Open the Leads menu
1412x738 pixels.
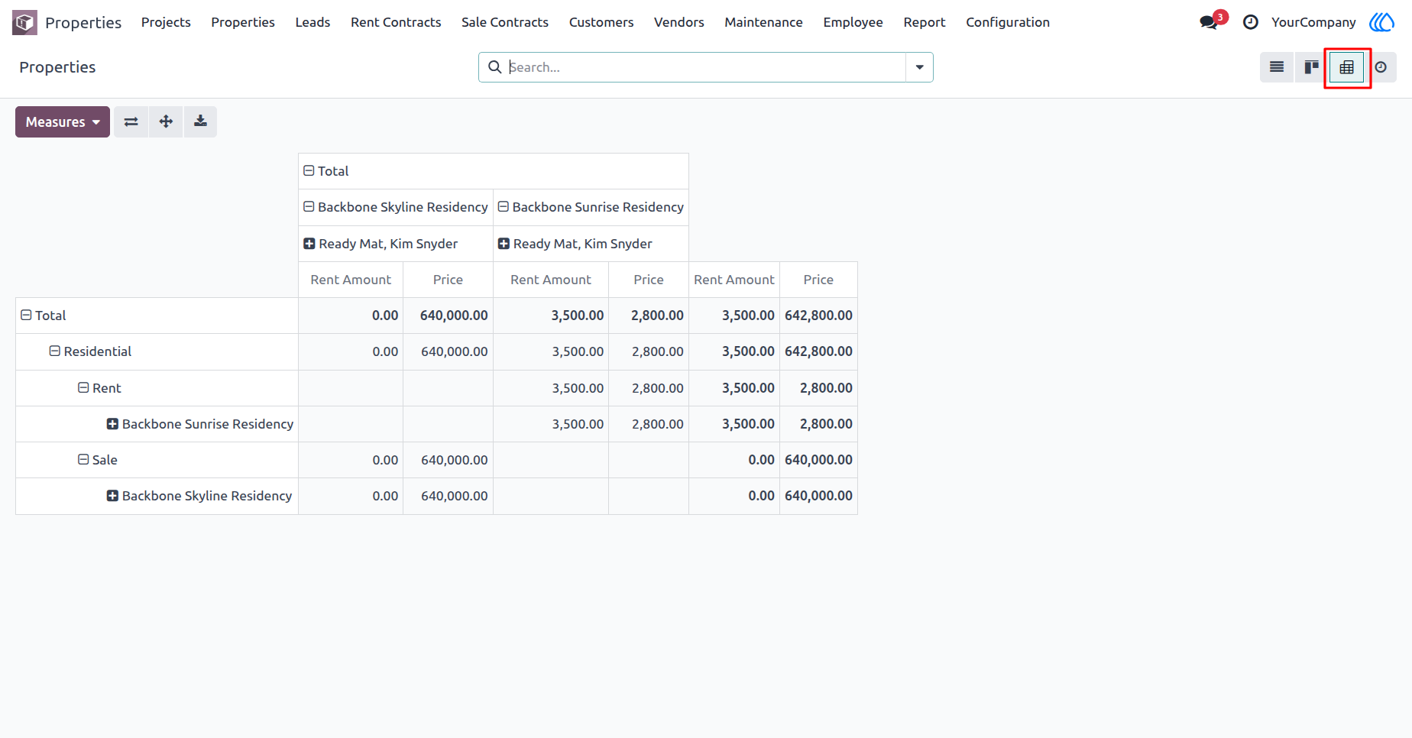(x=313, y=22)
